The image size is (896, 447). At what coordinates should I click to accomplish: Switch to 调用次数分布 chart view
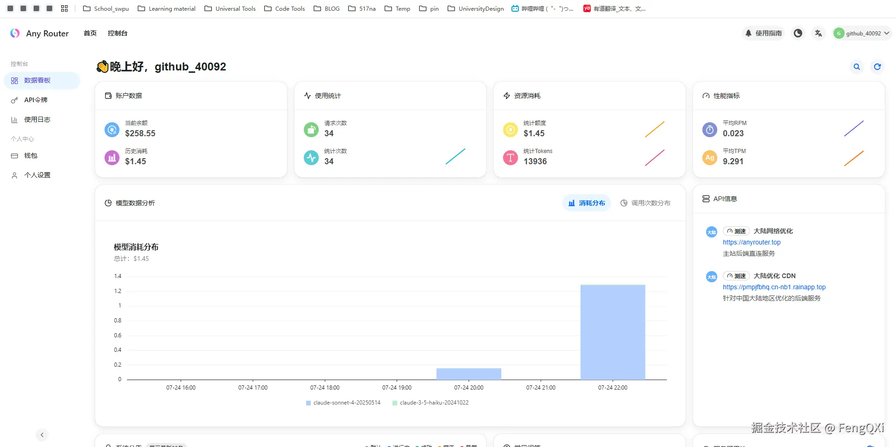(645, 203)
